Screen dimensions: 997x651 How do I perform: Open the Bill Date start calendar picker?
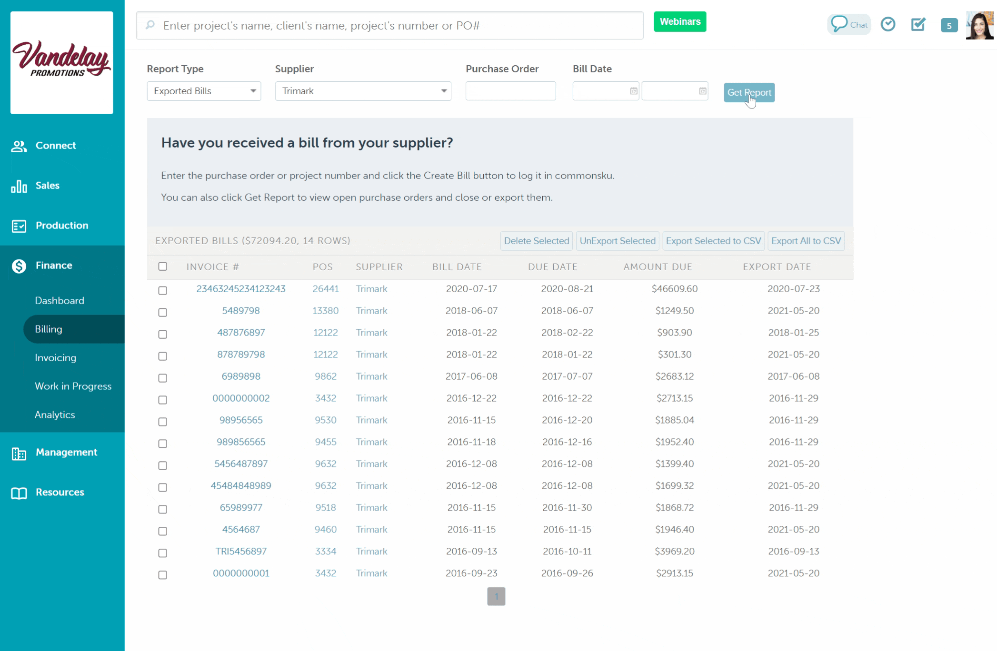(x=633, y=91)
